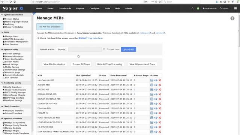This screenshot has height=135, width=240.
Task: Click the browser address bar URL
Action: click(x=48, y=1)
